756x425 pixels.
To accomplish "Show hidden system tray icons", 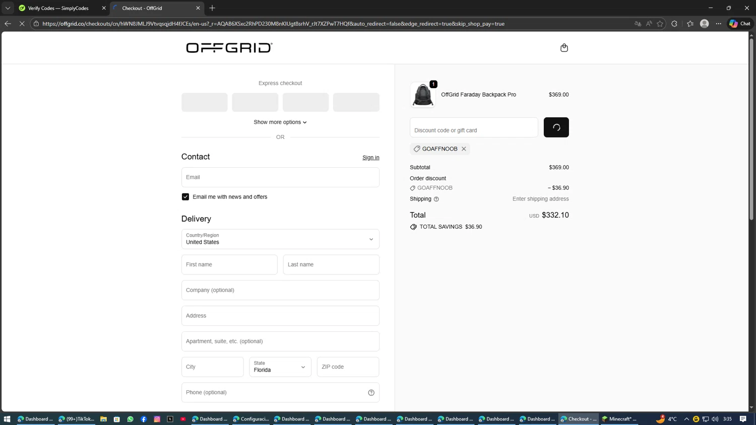I will click(x=686, y=419).
